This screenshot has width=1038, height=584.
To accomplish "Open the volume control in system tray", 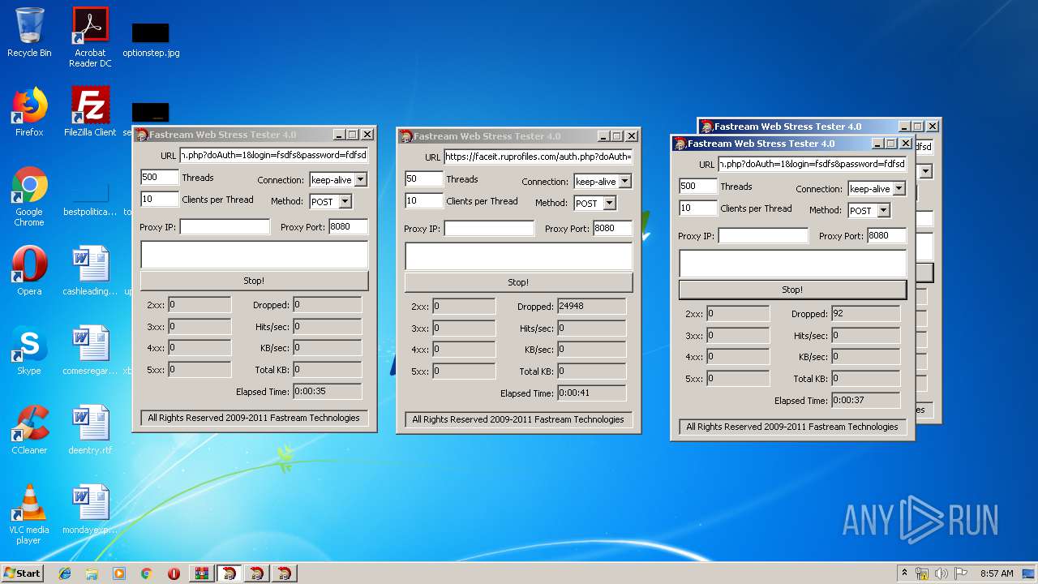I will click(x=941, y=573).
